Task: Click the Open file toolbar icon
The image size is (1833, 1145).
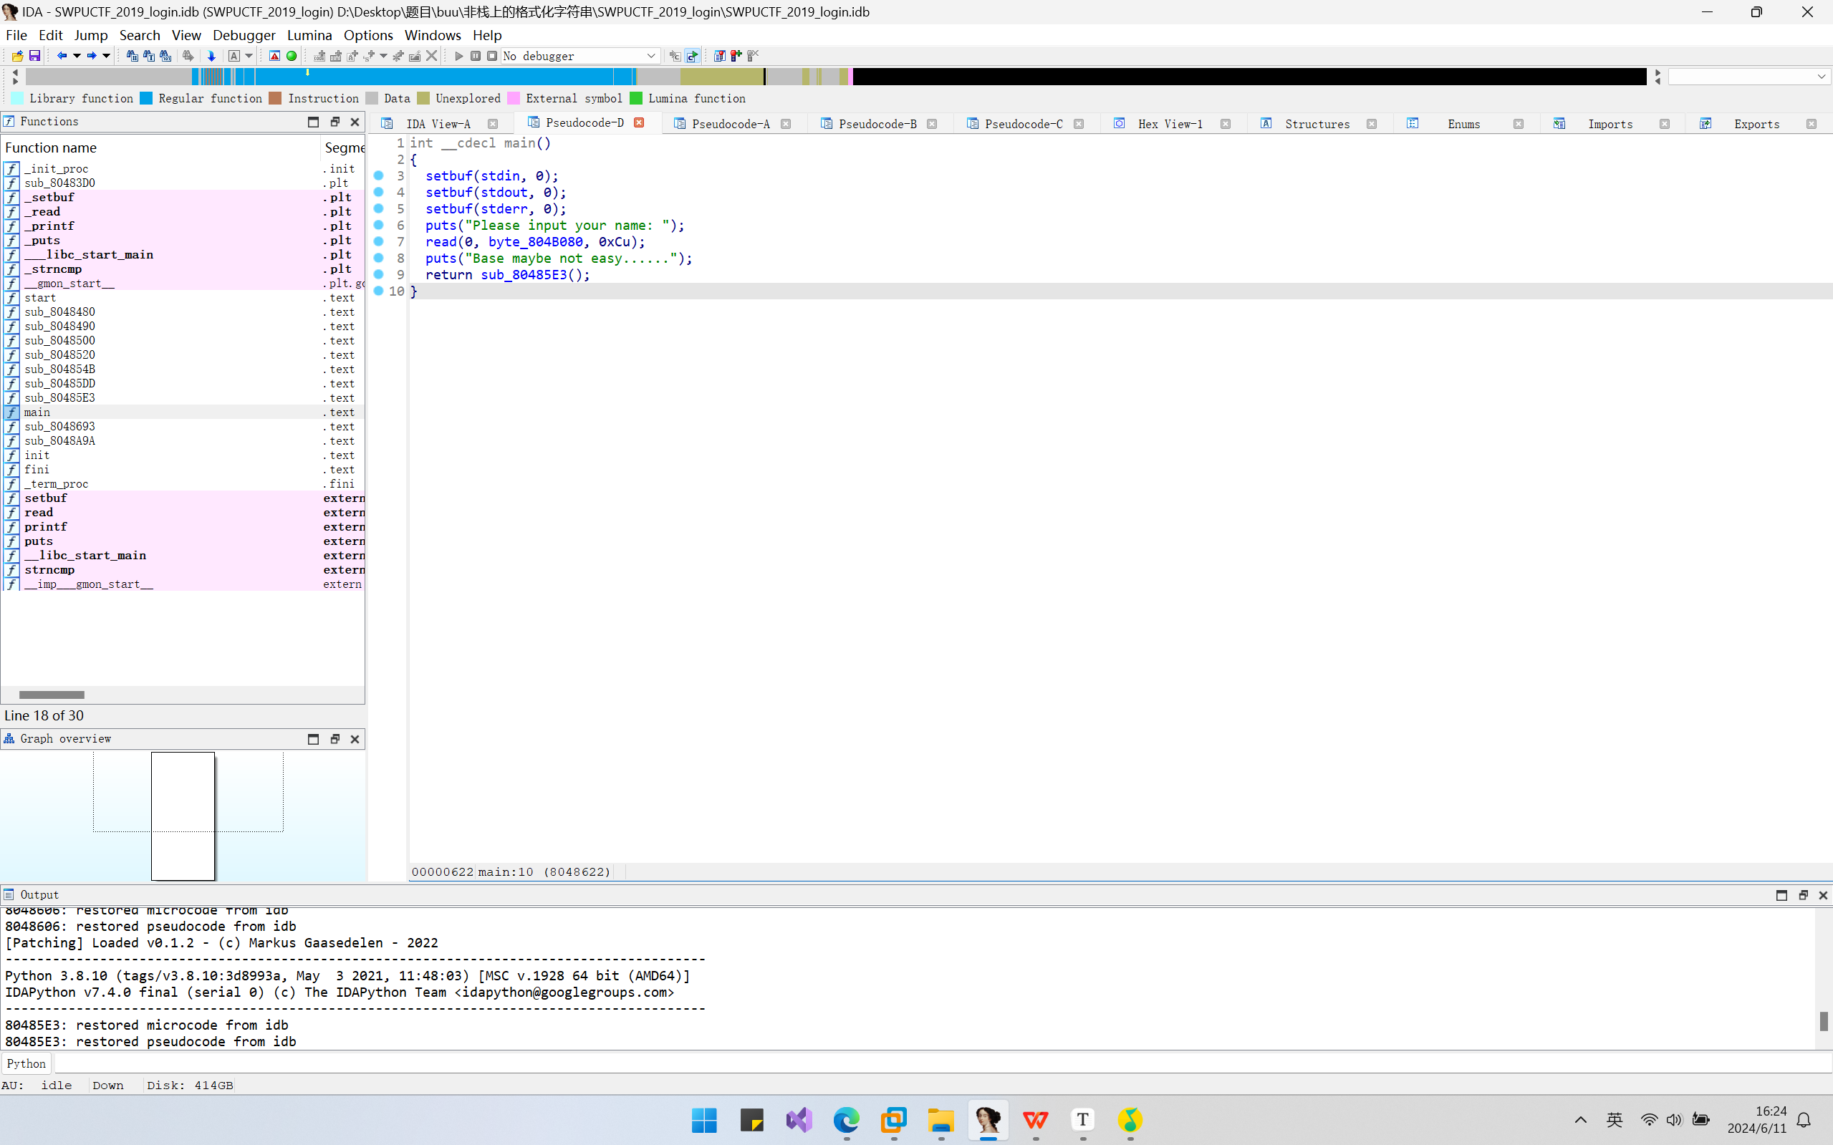Action: tap(17, 56)
